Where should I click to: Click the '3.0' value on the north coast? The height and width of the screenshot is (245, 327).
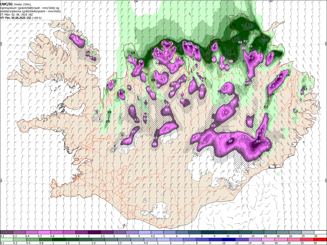point(185,44)
